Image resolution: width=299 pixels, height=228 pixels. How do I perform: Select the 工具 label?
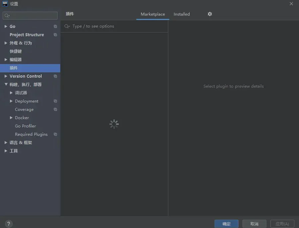click(x=14, y=151)
